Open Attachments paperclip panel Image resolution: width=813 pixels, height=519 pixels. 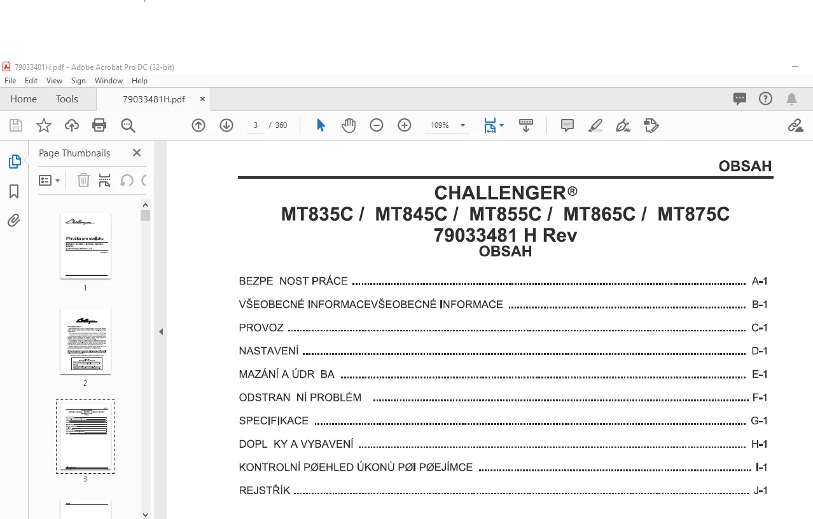click(14, 221)
